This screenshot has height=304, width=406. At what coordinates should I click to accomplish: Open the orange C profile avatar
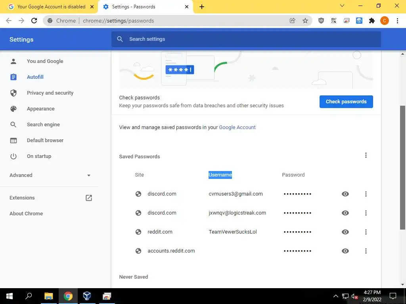(x=385, y=21)
